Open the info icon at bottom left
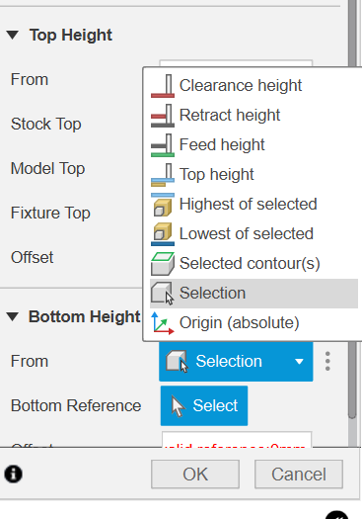The image size is (362, 519). click(x=13, y=474)
